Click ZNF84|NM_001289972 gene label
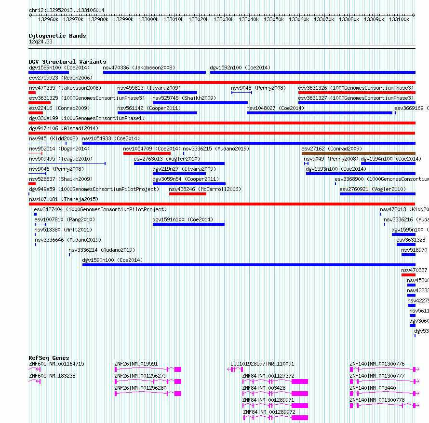Image resolution: width=429 pixels, height=423 pixels. tap(269, 412)
